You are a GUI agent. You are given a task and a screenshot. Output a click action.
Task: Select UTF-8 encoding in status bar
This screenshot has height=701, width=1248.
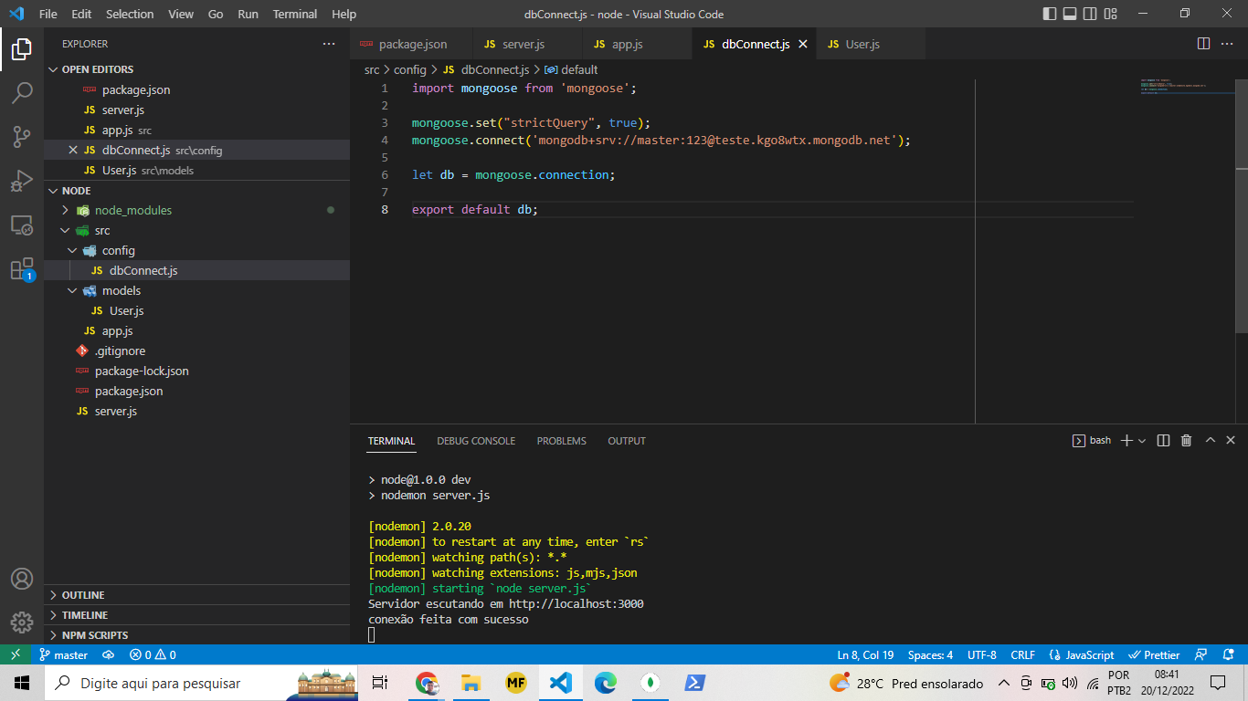(981, 654)
